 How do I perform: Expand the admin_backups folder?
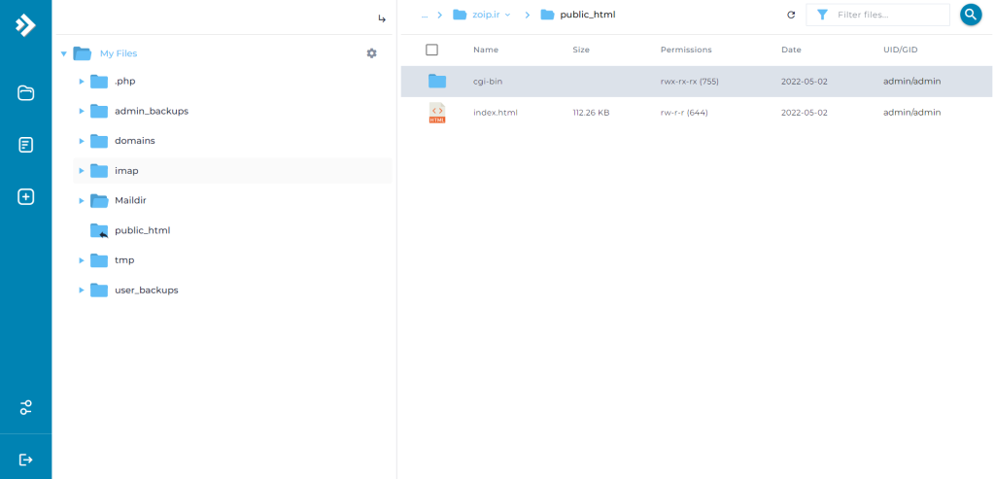(x=82, y=111)
